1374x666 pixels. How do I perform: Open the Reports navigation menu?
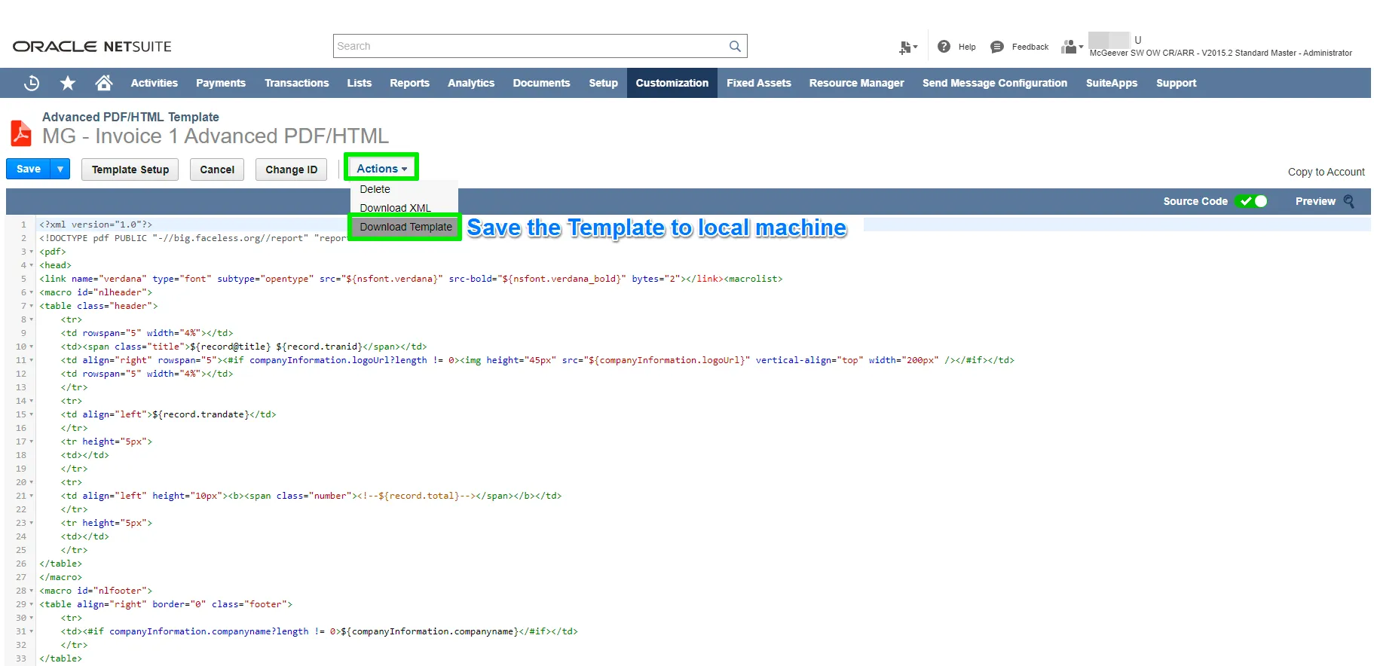409,83
